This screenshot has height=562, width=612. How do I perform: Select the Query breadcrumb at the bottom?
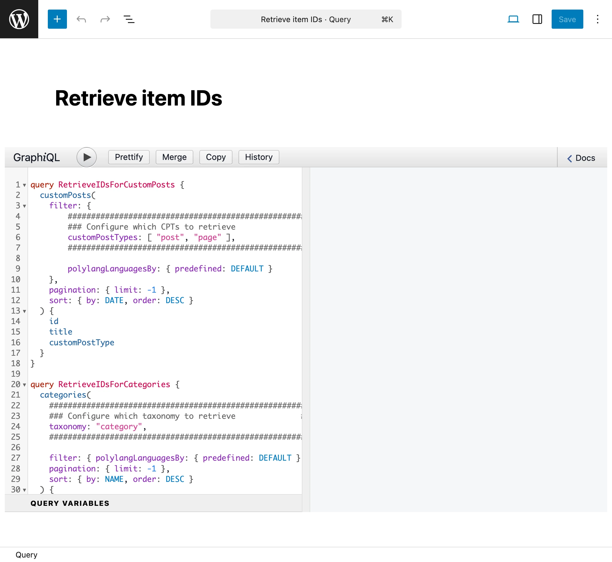pyautogui.click(x=27, y=555)
